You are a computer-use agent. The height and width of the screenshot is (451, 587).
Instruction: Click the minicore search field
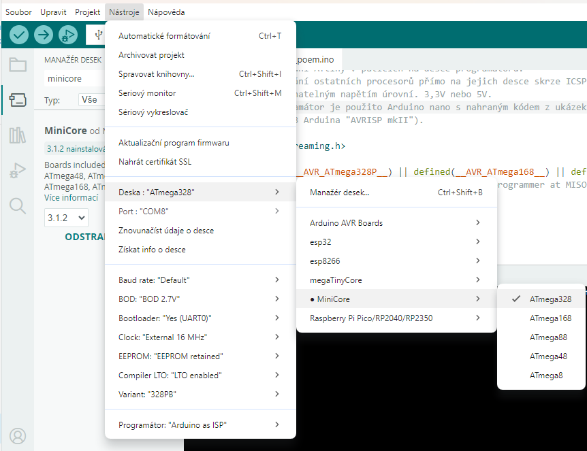pos(74,79)
